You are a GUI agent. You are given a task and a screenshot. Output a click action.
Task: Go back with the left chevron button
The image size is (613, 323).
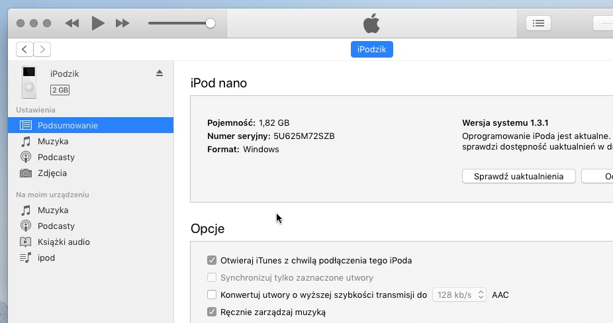tap(24, 49)
